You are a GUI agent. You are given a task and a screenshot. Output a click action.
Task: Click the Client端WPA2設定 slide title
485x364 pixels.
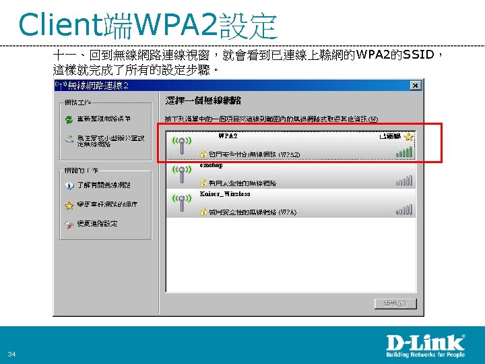(148, 25)
